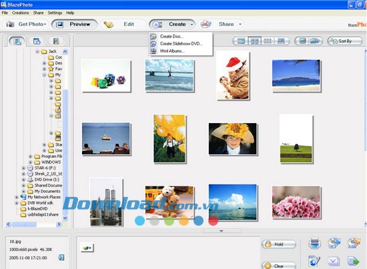Select the sunflower hat child photo

click(x=233, y=138)
